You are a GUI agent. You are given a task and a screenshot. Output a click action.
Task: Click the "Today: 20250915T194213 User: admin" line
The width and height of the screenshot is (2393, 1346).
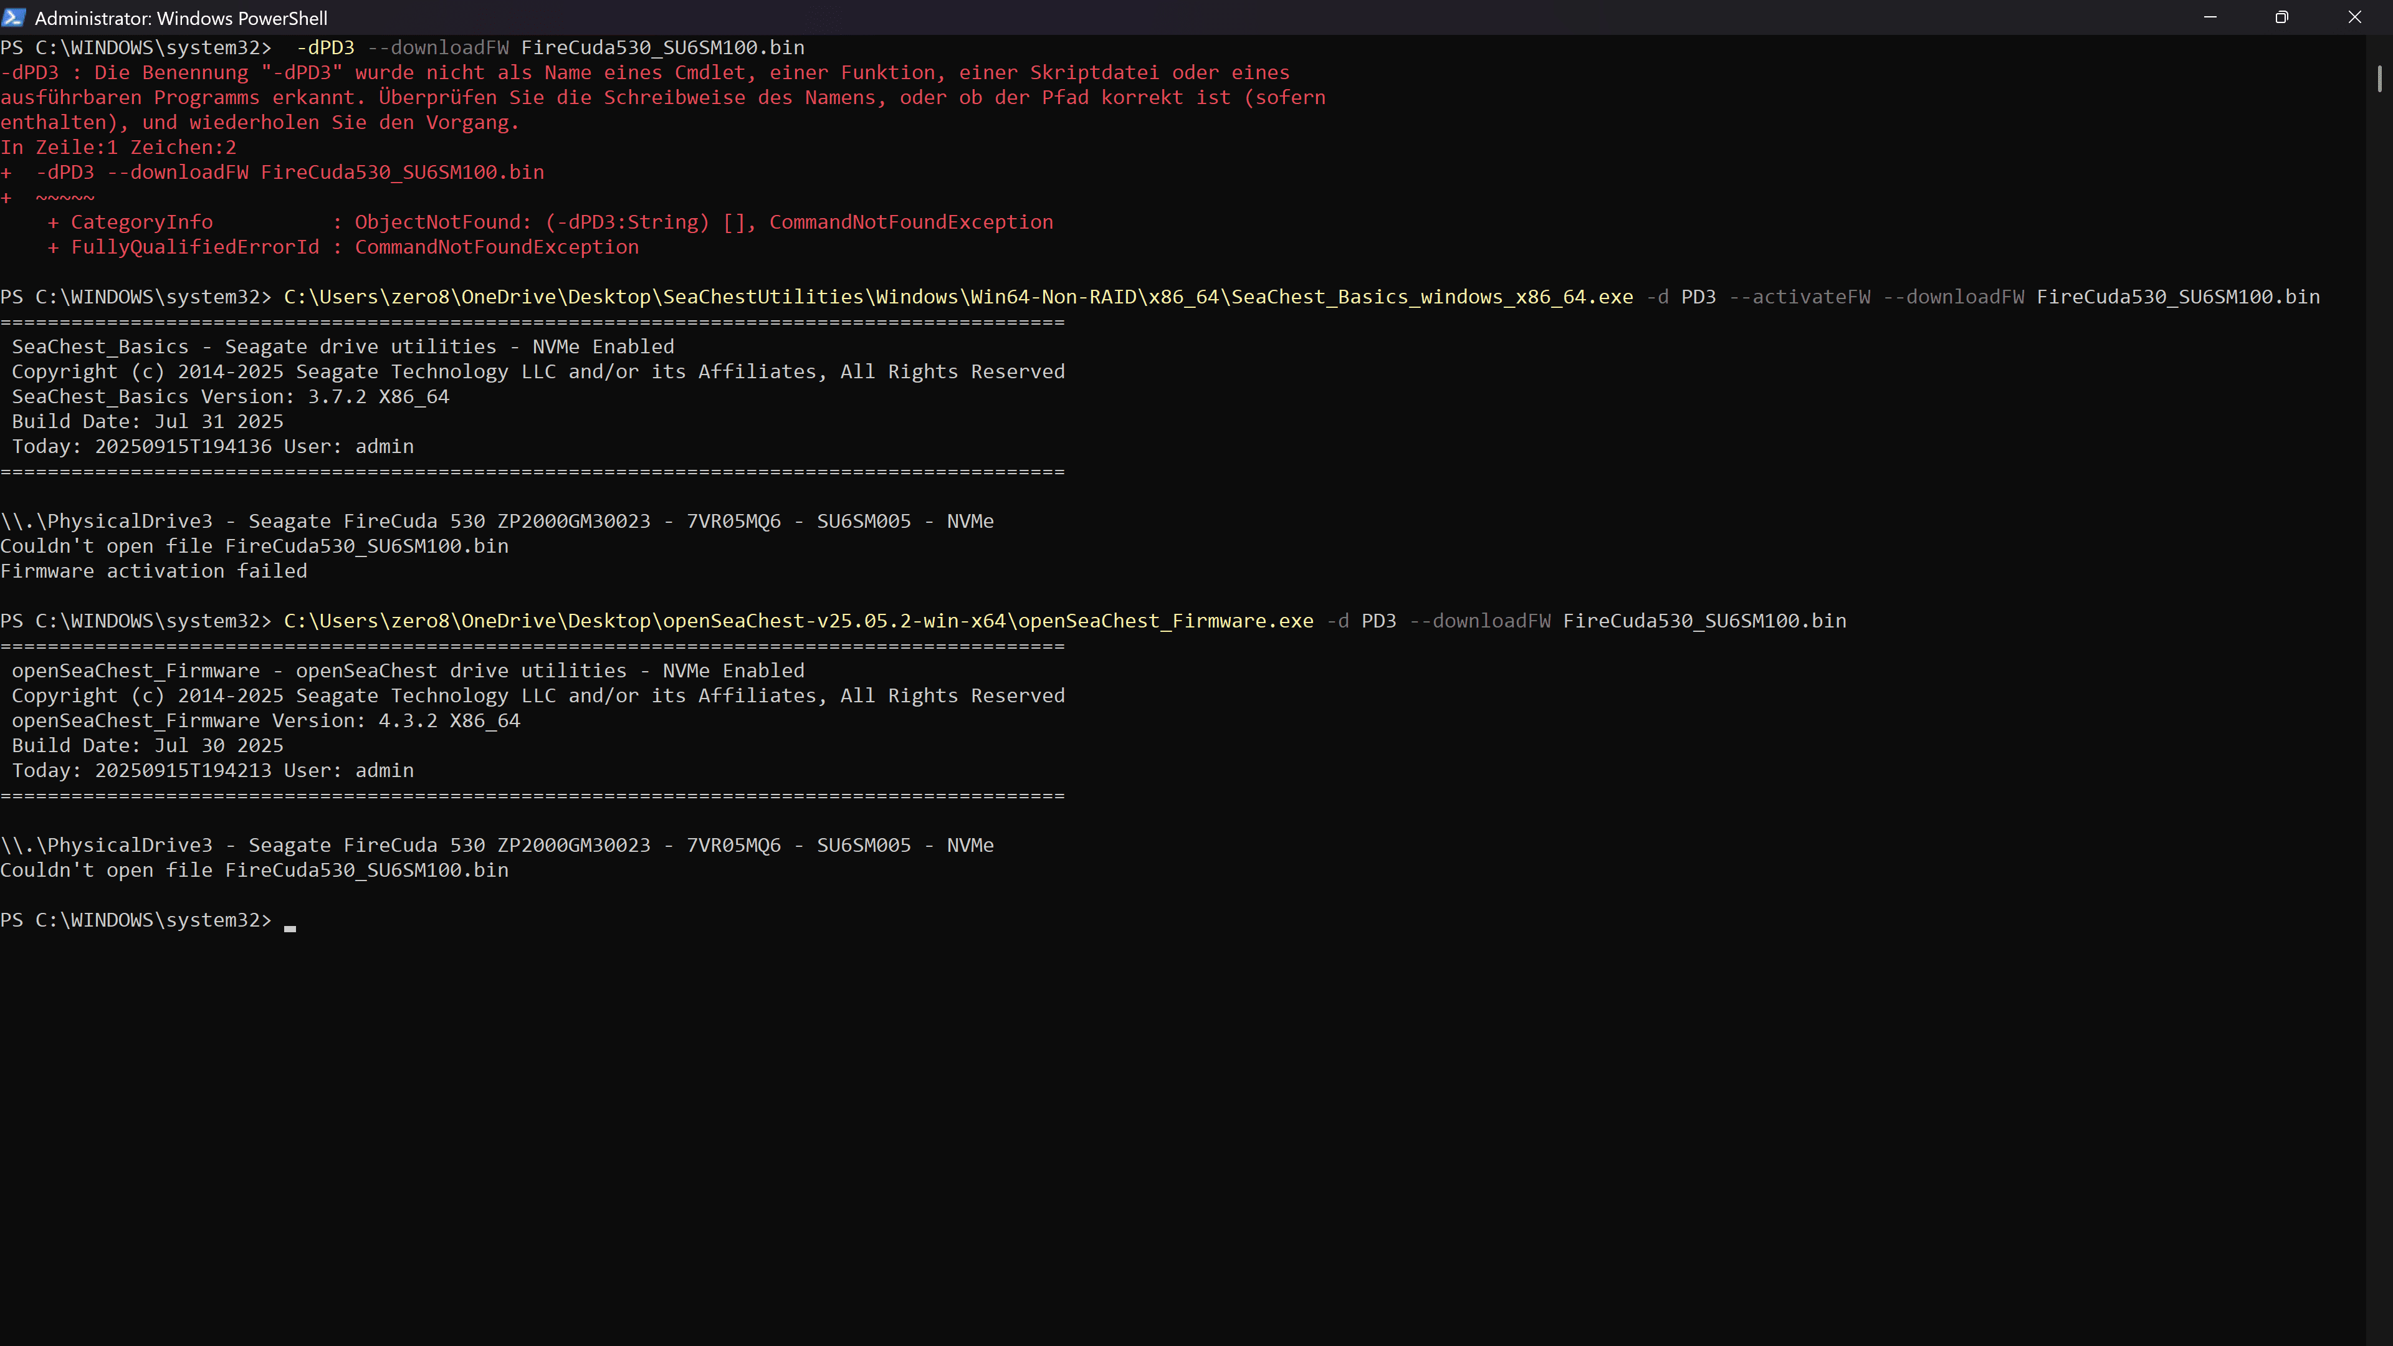[x=213, y=771]
